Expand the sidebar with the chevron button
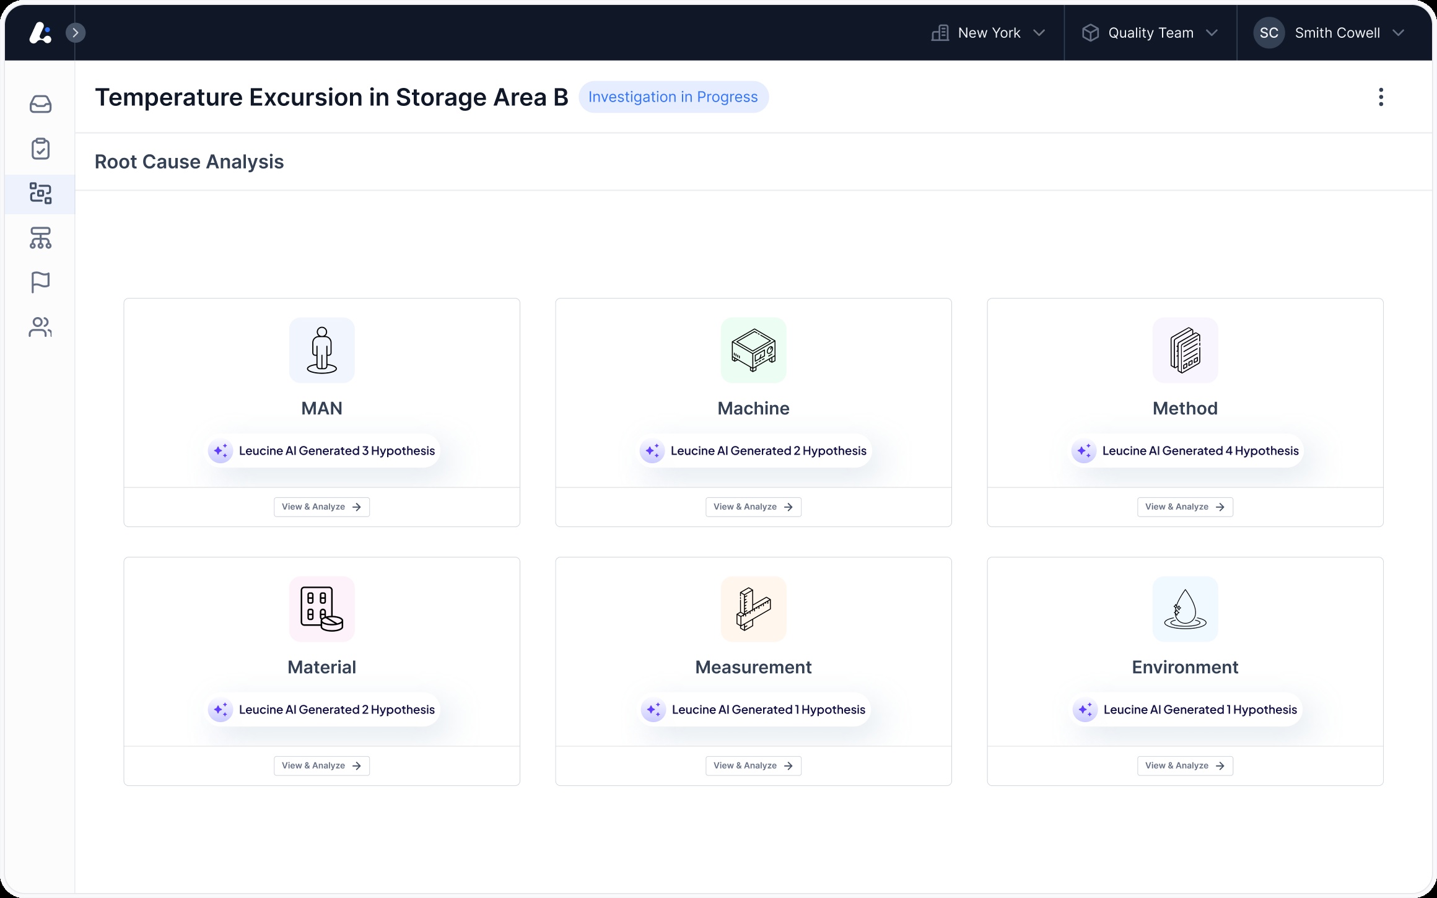The height and width of the screenshot is (898, 1437). (76, 33)
